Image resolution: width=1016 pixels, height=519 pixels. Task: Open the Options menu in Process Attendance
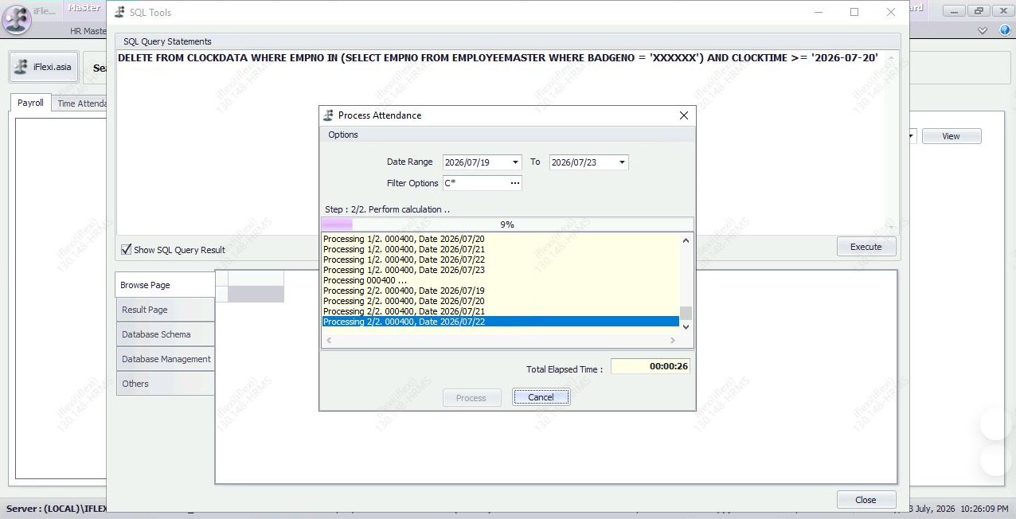(343, 135)
